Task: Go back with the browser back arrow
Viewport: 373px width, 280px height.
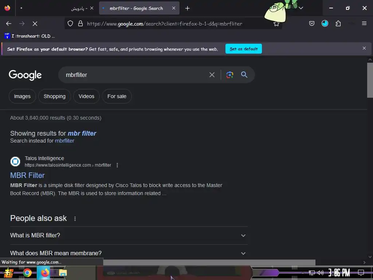Action: coord(9,24)
